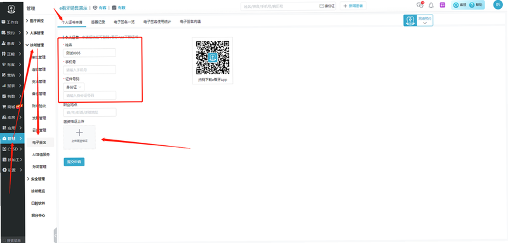Expand the 网络预约 widget chevron
This screenshot has height=243, width=508.
(425, 23)
